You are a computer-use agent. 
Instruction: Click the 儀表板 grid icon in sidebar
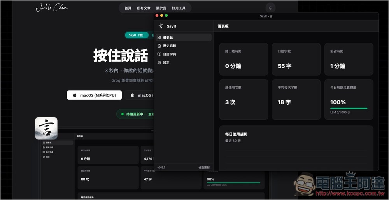(x=159, y=37)
